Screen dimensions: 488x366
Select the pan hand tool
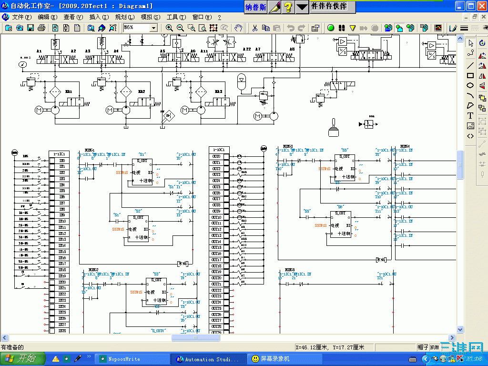[238, 28]
